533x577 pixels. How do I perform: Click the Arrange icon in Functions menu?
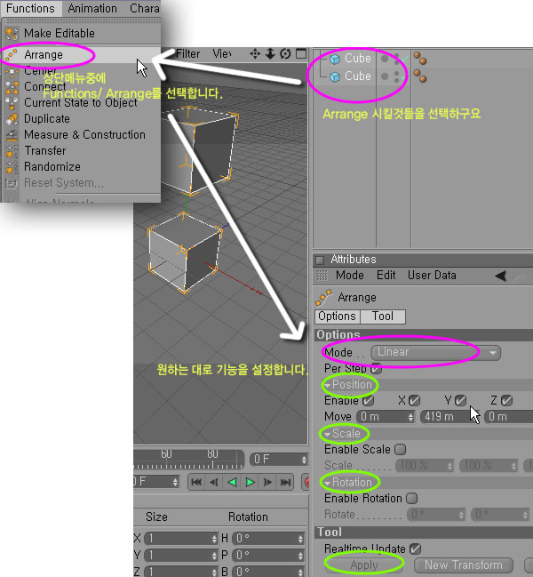tap(12, 55)
